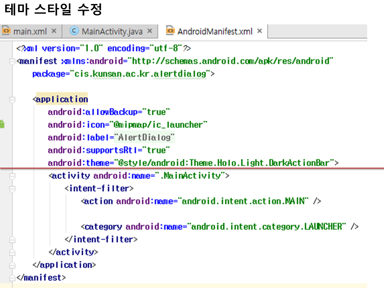This screenshot has width=384, height=288.
Task: Click fold marker beside closing application tag
Action: point(12,265)
